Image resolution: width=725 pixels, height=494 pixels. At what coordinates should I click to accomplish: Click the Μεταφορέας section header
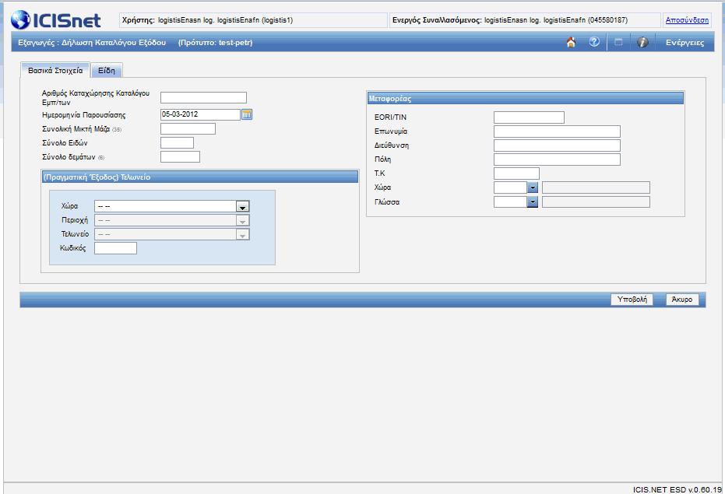pos(525,99)
